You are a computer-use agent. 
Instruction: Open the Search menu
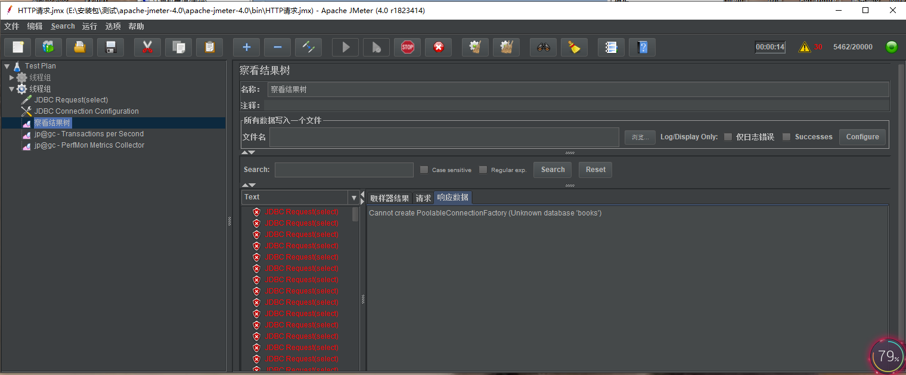tap(63, 26)
